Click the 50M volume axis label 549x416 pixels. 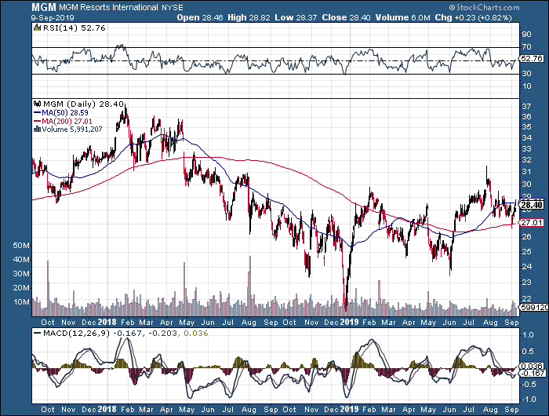click(21, 246)
